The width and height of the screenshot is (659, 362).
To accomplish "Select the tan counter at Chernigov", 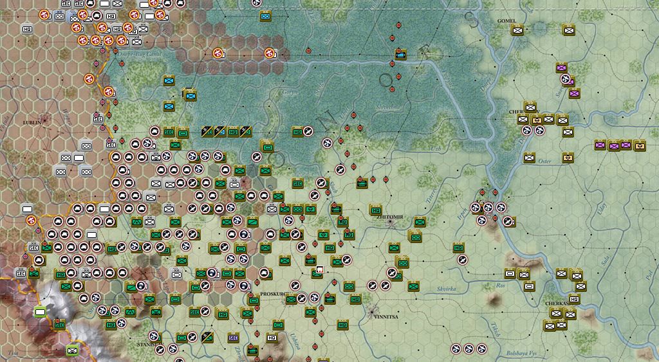I will 536,120.
